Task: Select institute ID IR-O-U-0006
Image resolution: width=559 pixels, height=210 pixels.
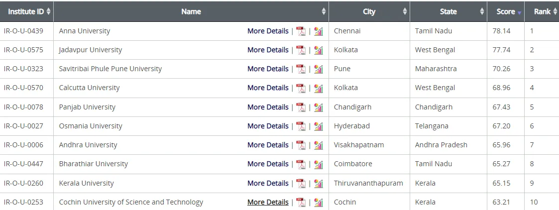Action: coord(23,145)
